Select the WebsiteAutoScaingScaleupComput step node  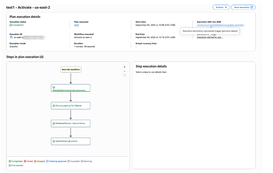(71, 88)
